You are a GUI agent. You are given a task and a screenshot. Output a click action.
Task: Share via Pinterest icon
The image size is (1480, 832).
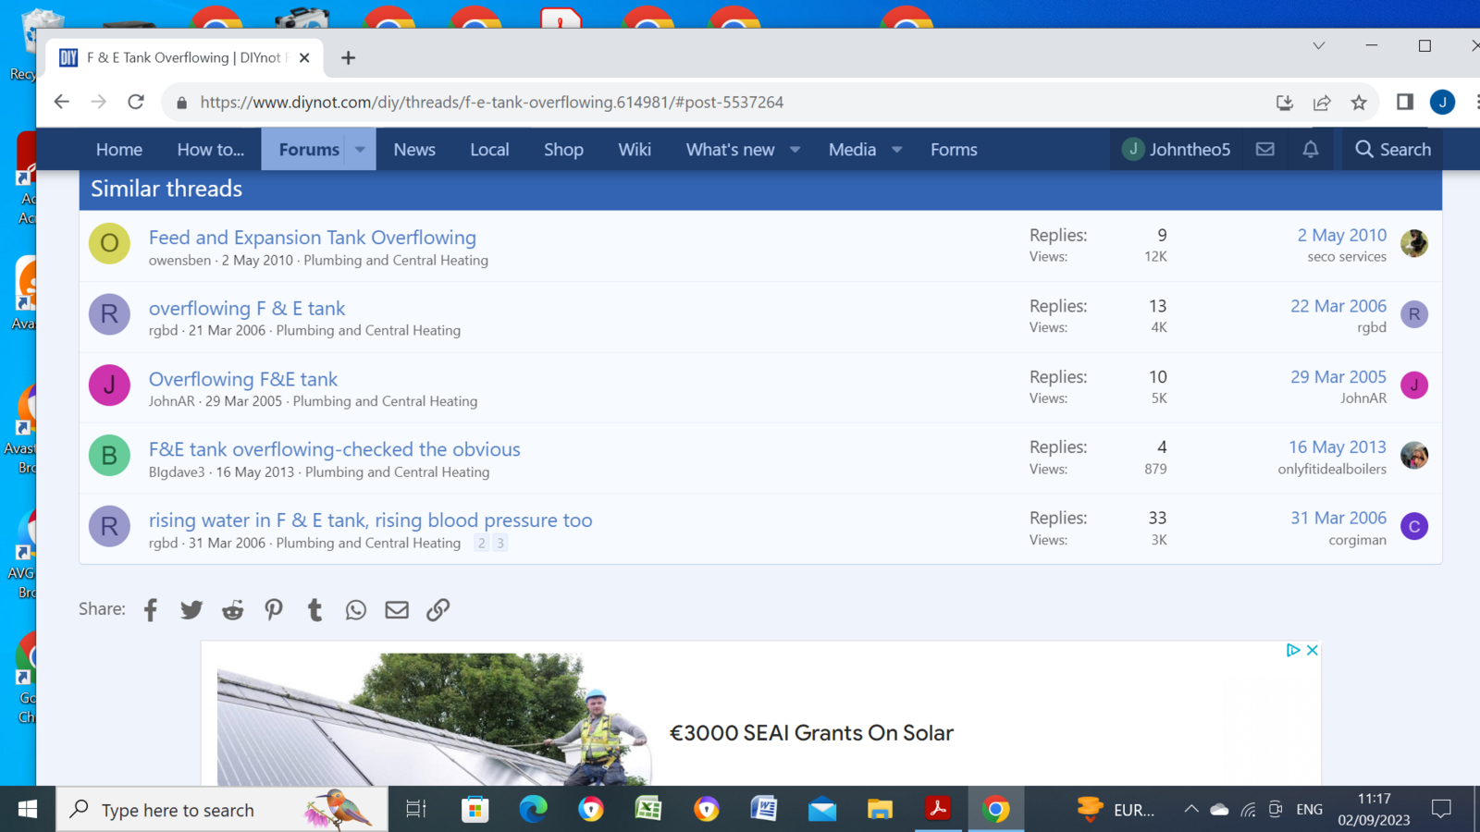click(274, 610)
